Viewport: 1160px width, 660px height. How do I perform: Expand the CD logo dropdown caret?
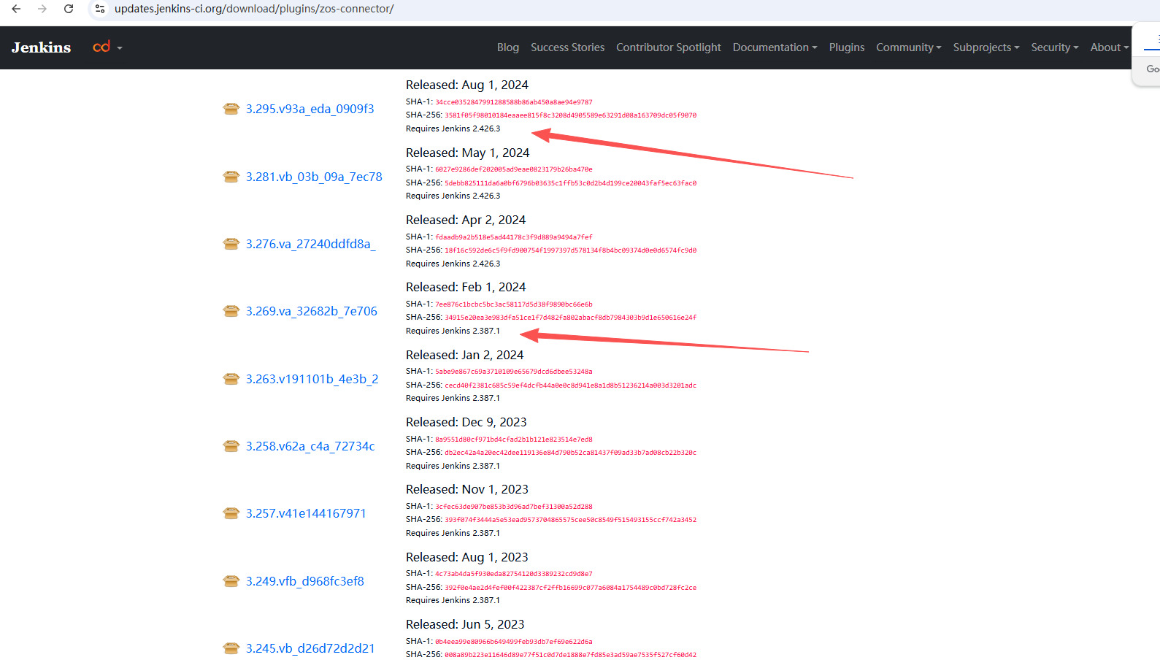point(120,48)
